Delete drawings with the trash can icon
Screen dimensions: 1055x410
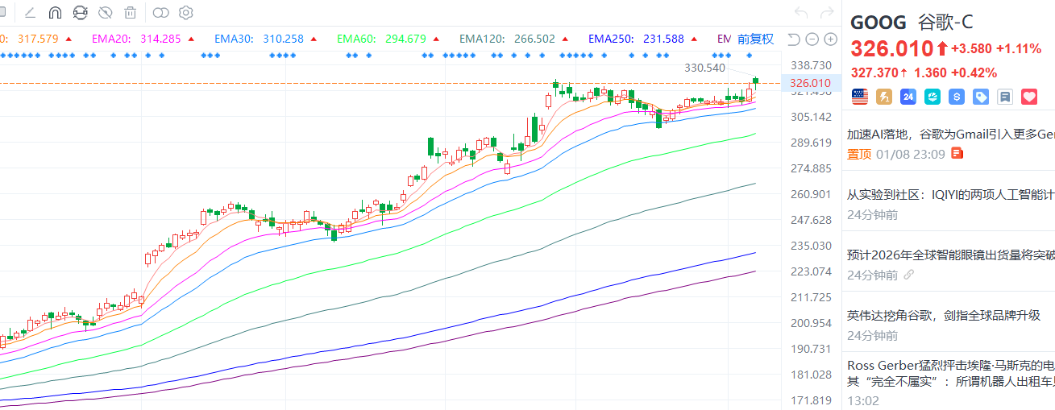[130, 13]
